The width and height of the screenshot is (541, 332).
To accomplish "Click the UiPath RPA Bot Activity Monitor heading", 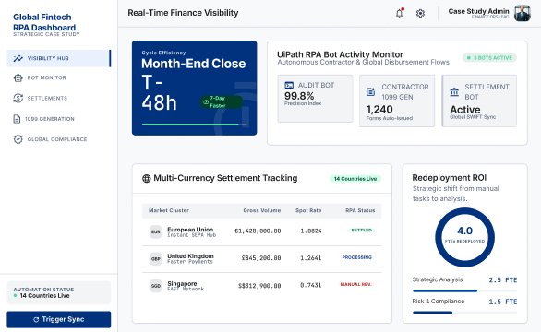I will point(340,54).
